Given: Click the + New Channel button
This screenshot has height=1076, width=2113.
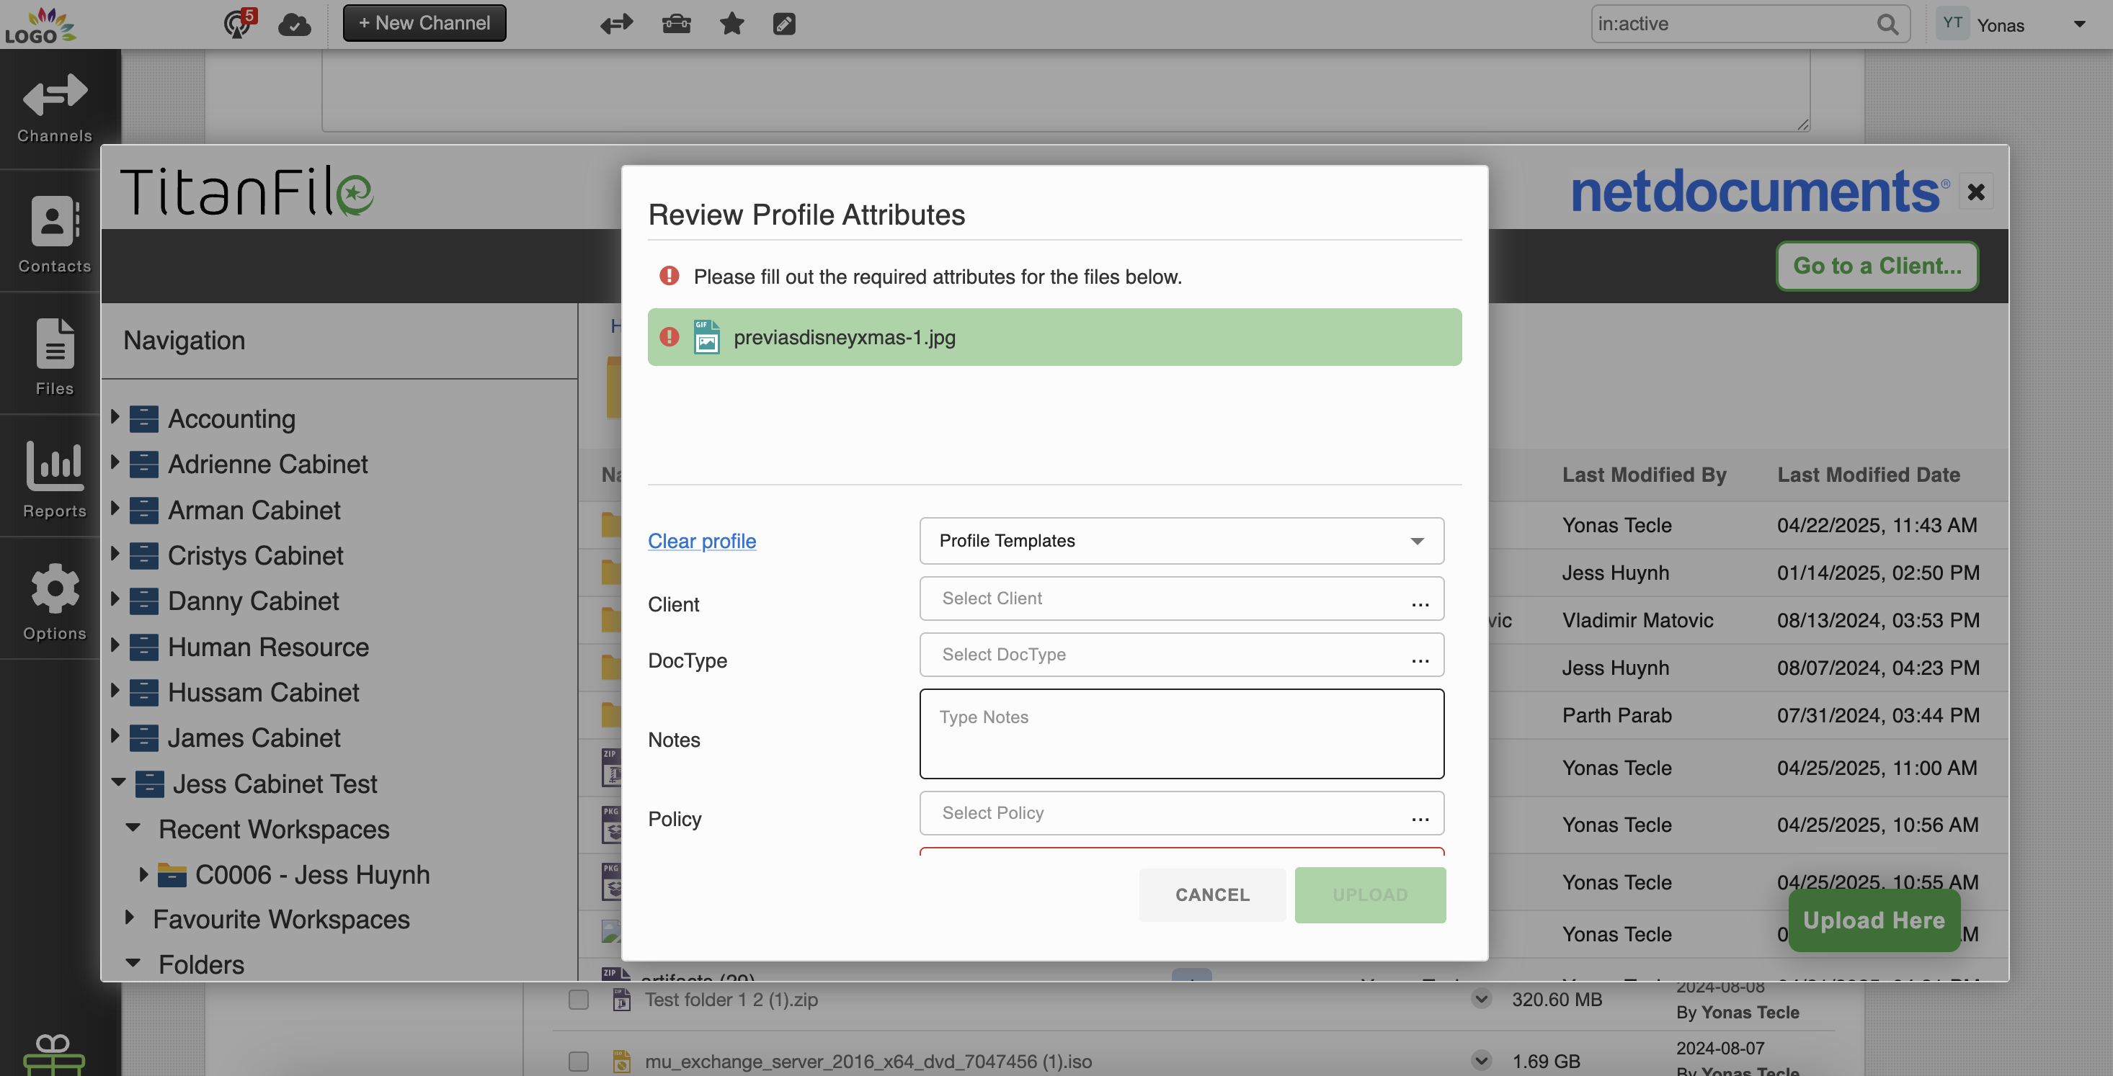Looking at the screenshot, I should (424, 23).
